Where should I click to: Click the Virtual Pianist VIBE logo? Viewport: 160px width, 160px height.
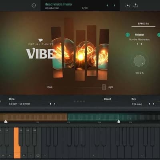(x=41, y=49)
